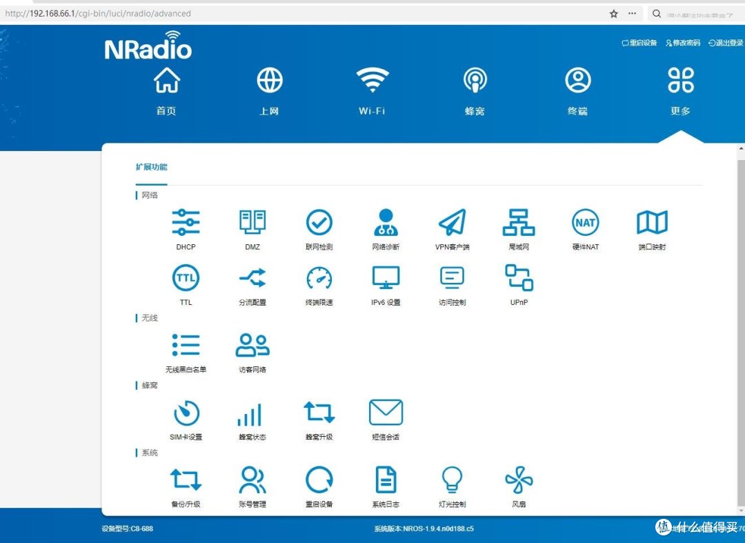The height and width of the screenshot is (543, 745).
Task: Open 局域网 LAN settings icon
Action: coord(519,222)
